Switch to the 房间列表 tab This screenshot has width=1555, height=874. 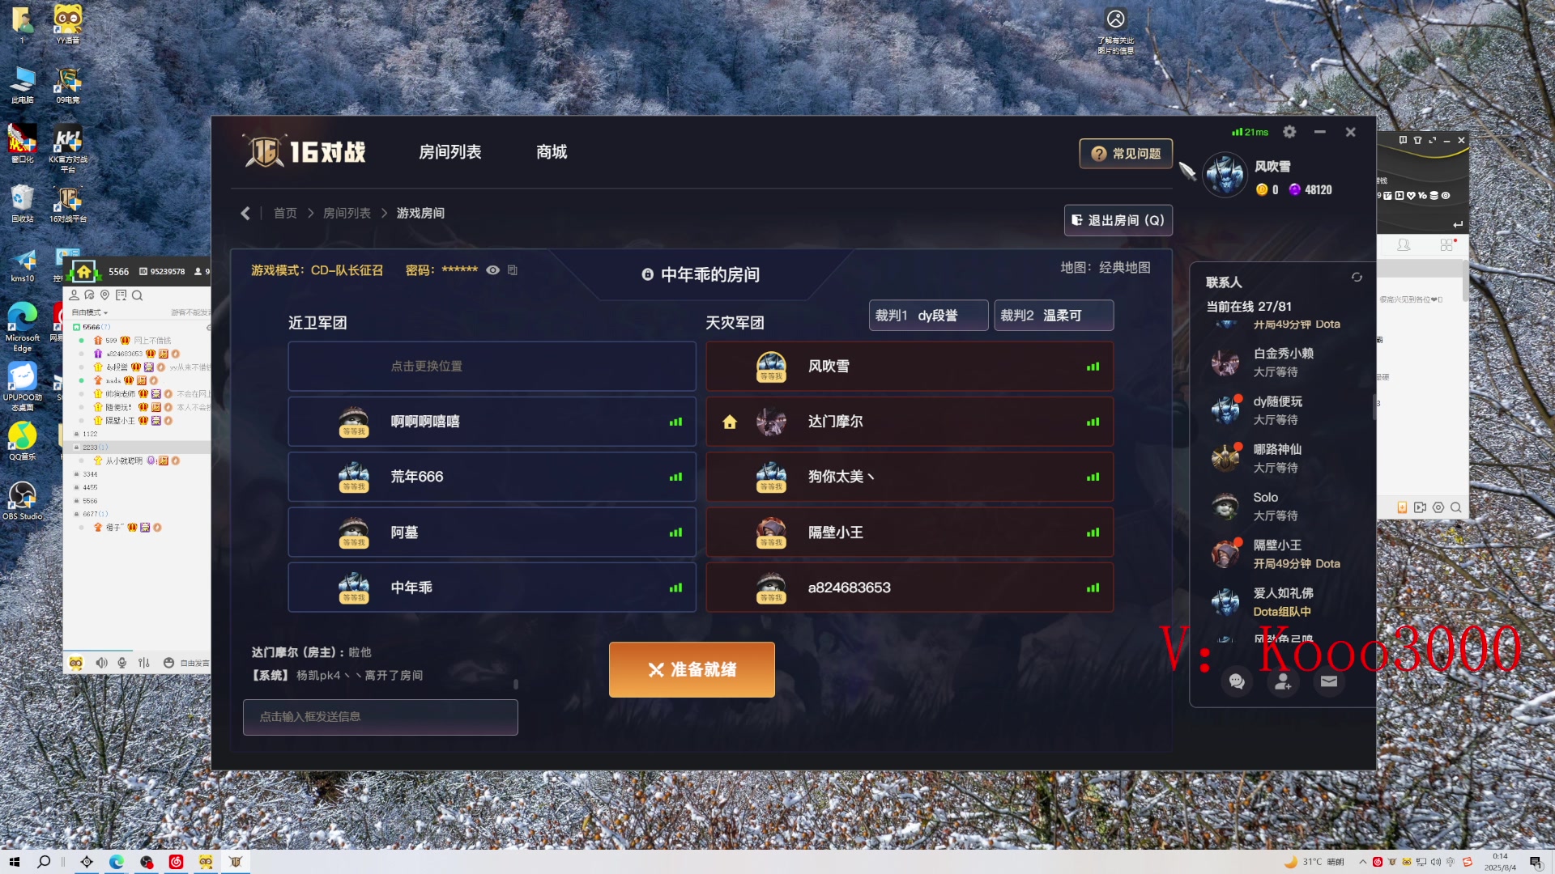tap(450, 152)
